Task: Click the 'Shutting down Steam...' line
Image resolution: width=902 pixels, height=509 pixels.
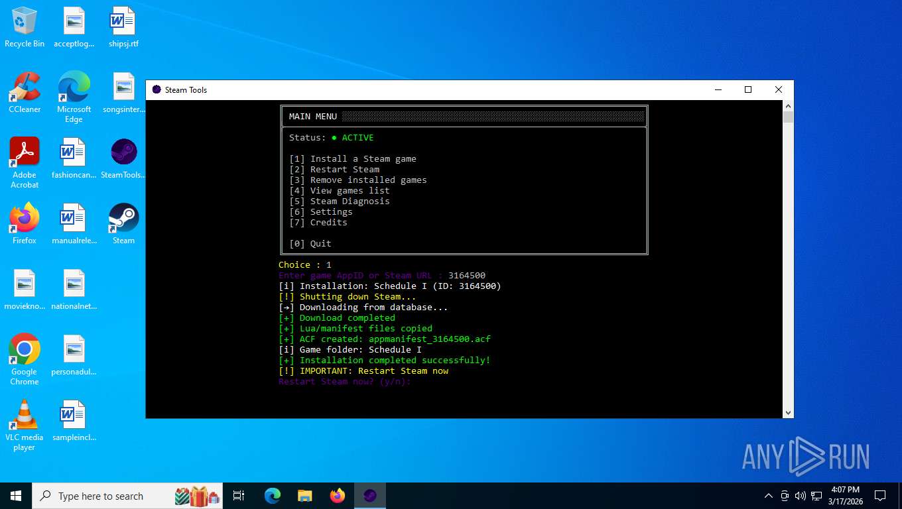Action: coord(348,296)
